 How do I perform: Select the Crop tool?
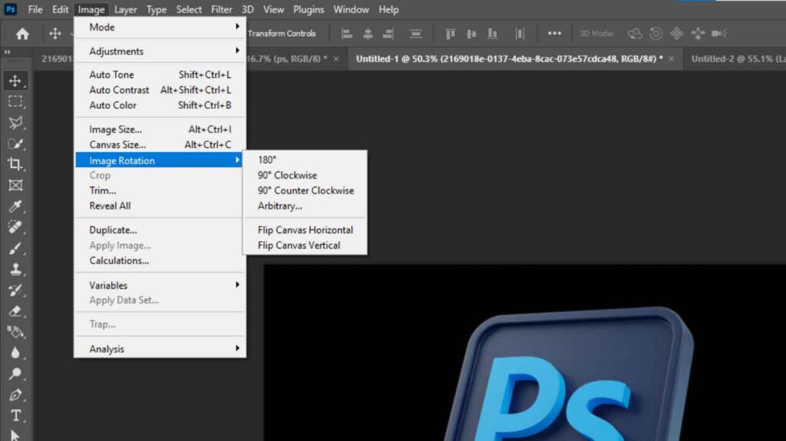15,164
